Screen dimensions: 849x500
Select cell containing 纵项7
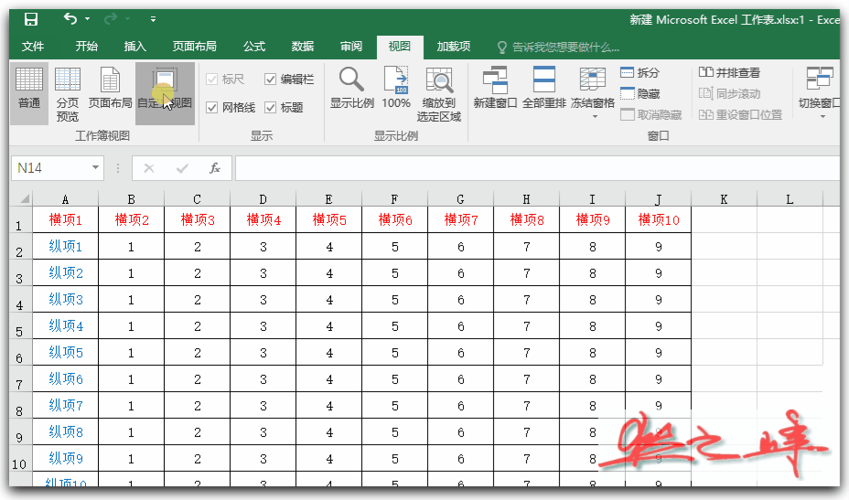tap(66, 405)
